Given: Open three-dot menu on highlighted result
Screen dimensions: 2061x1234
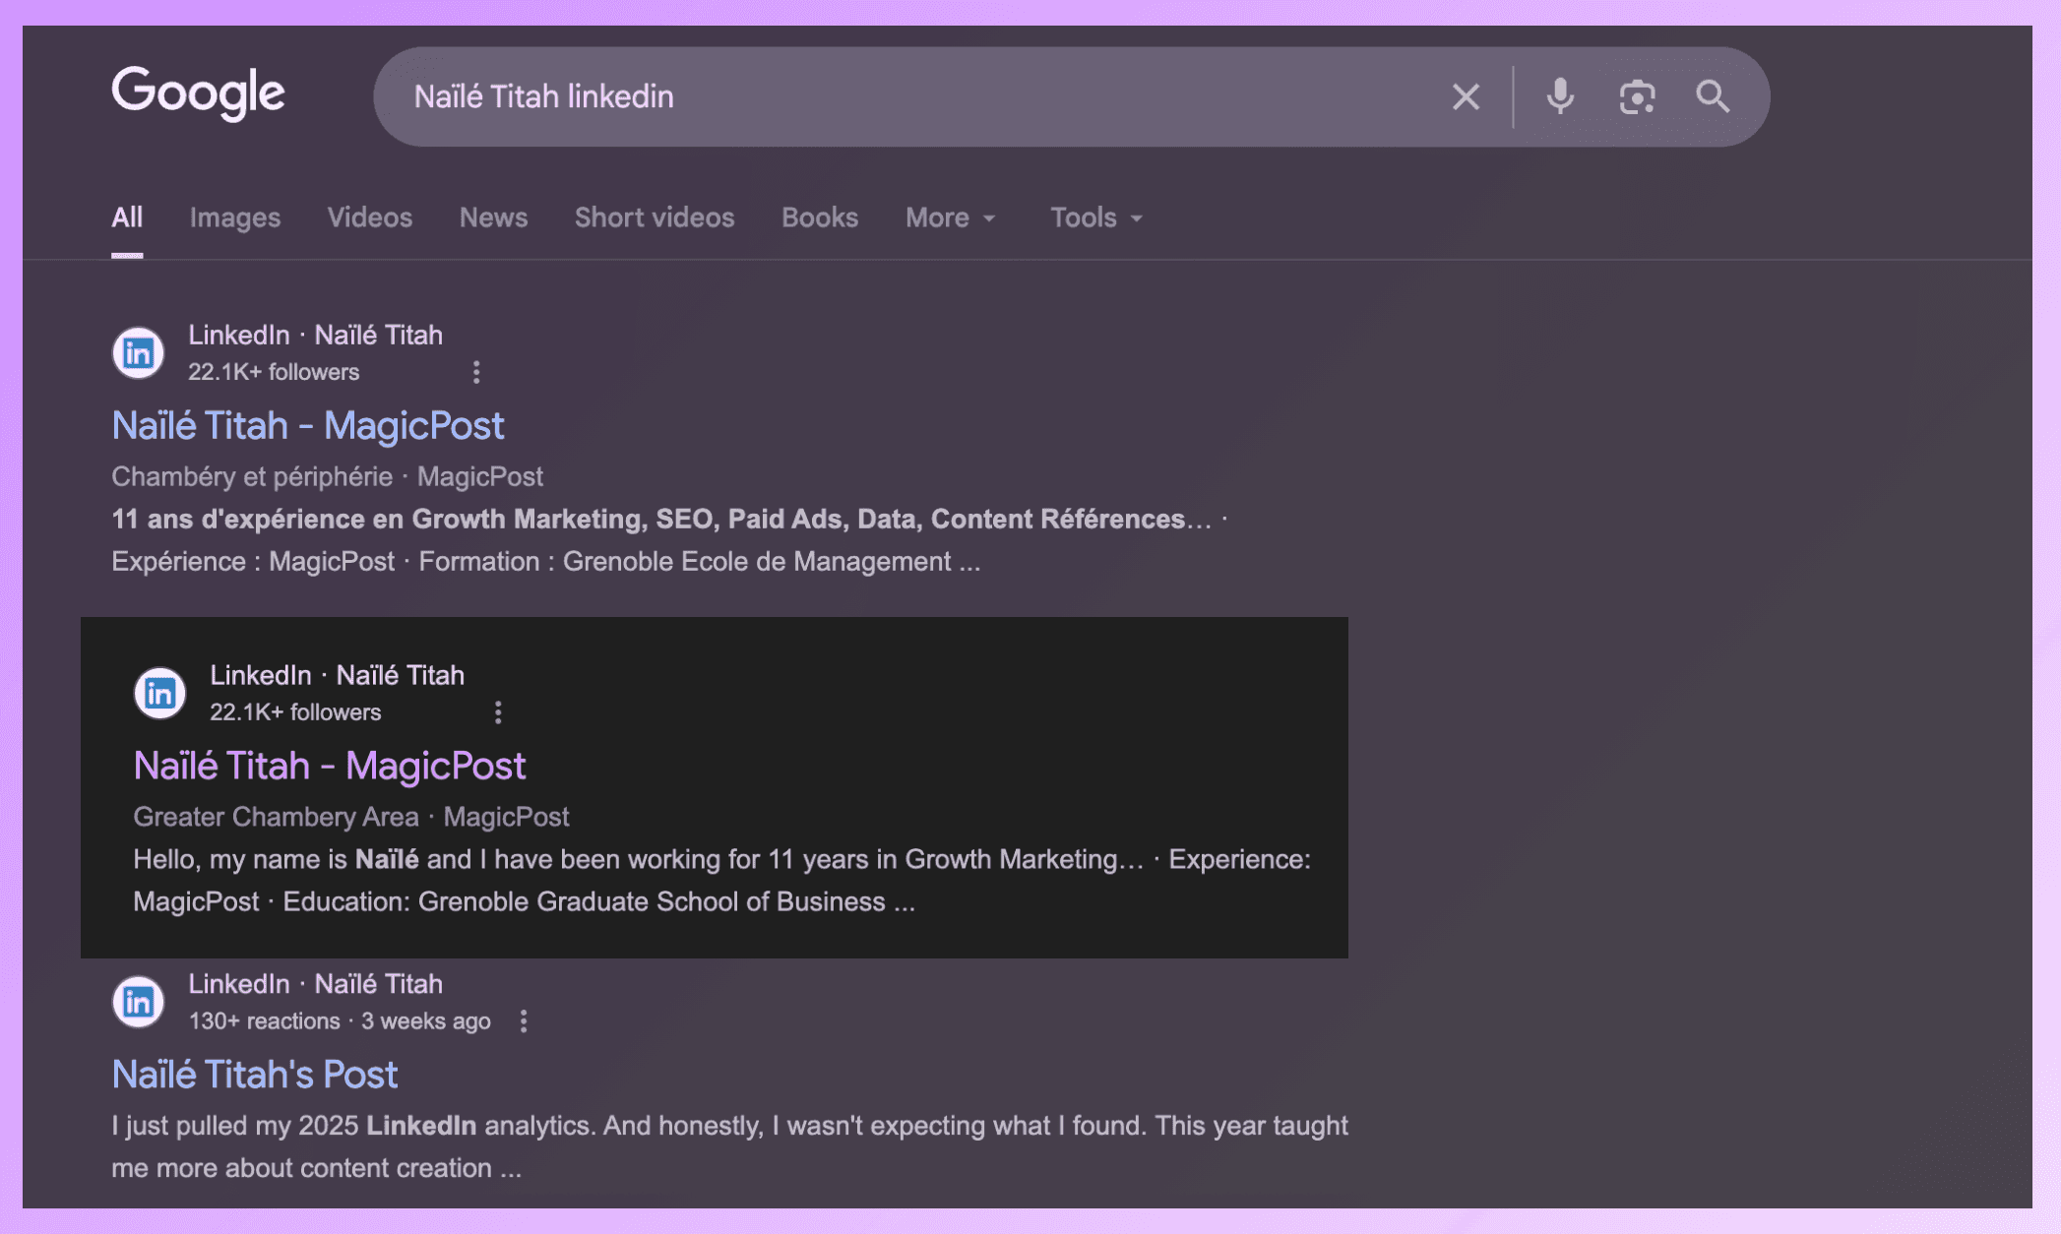Looking at the screenshot, I should point(498,712).
